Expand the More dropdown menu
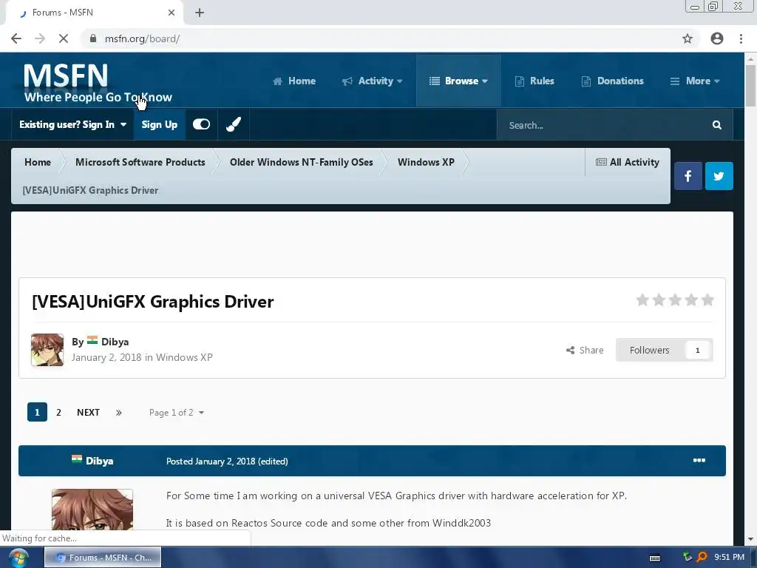Screen dimensions: 757x568 [x=695, y=81]
